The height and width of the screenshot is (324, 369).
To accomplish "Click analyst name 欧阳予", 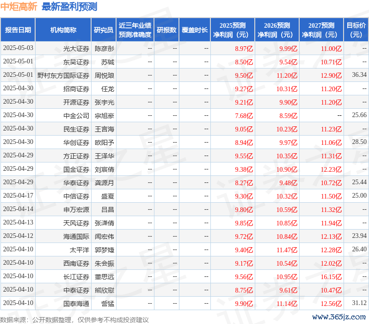I will tap(104, 143).
